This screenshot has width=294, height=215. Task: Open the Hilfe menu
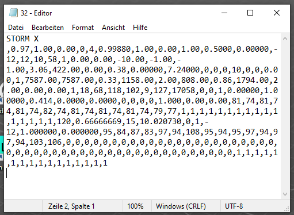point(140,28)
